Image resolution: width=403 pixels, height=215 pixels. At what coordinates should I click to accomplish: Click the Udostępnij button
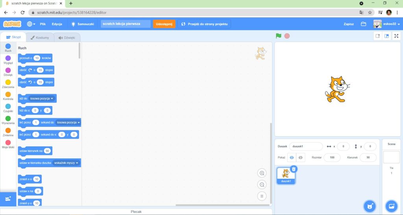pyautogui.click(x=164, y=24)
